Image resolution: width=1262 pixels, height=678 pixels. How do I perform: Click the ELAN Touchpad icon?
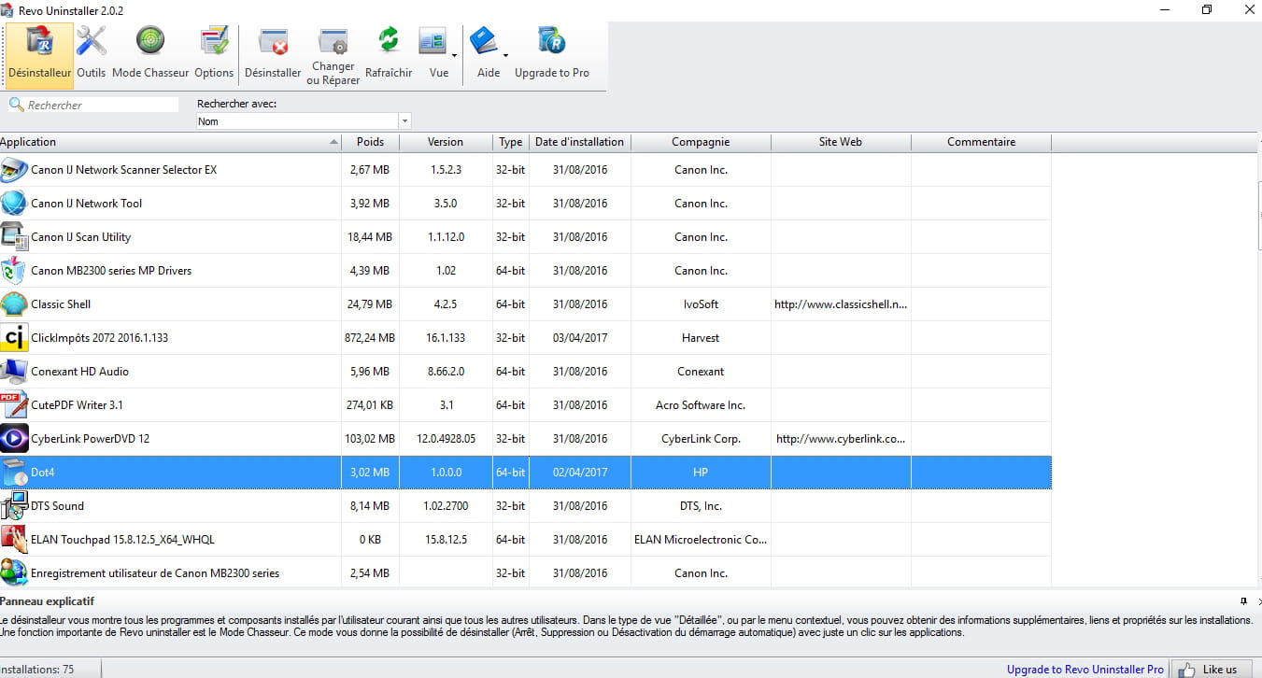click(14, 540)
